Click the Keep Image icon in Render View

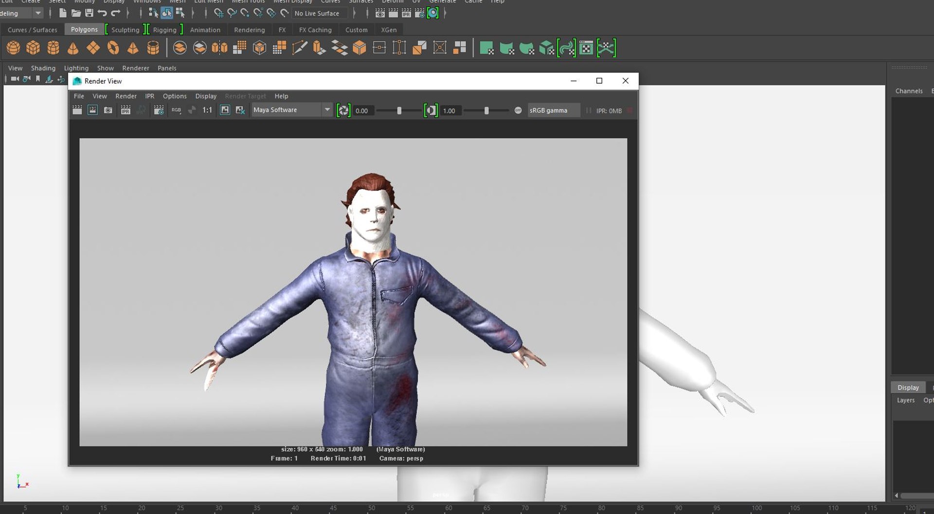225,110
